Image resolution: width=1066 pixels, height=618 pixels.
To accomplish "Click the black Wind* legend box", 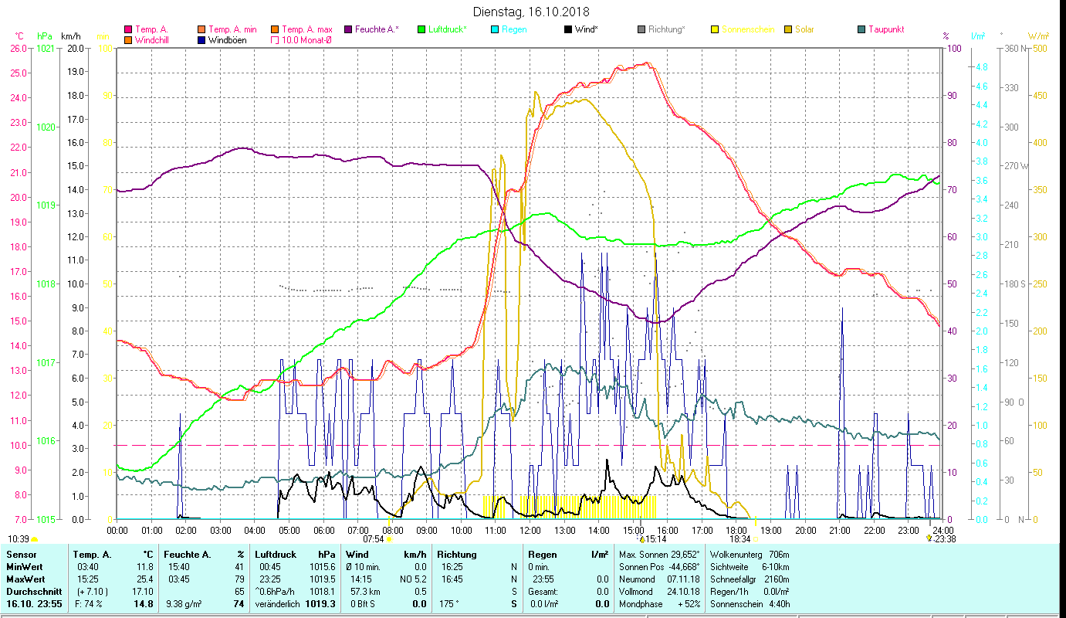I will tap(567, 29).
